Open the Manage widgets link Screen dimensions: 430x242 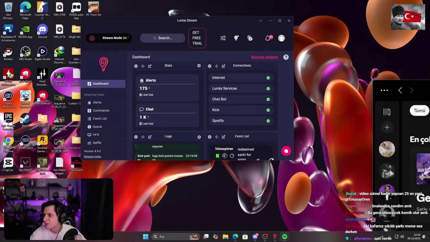[x=264, y=57]
